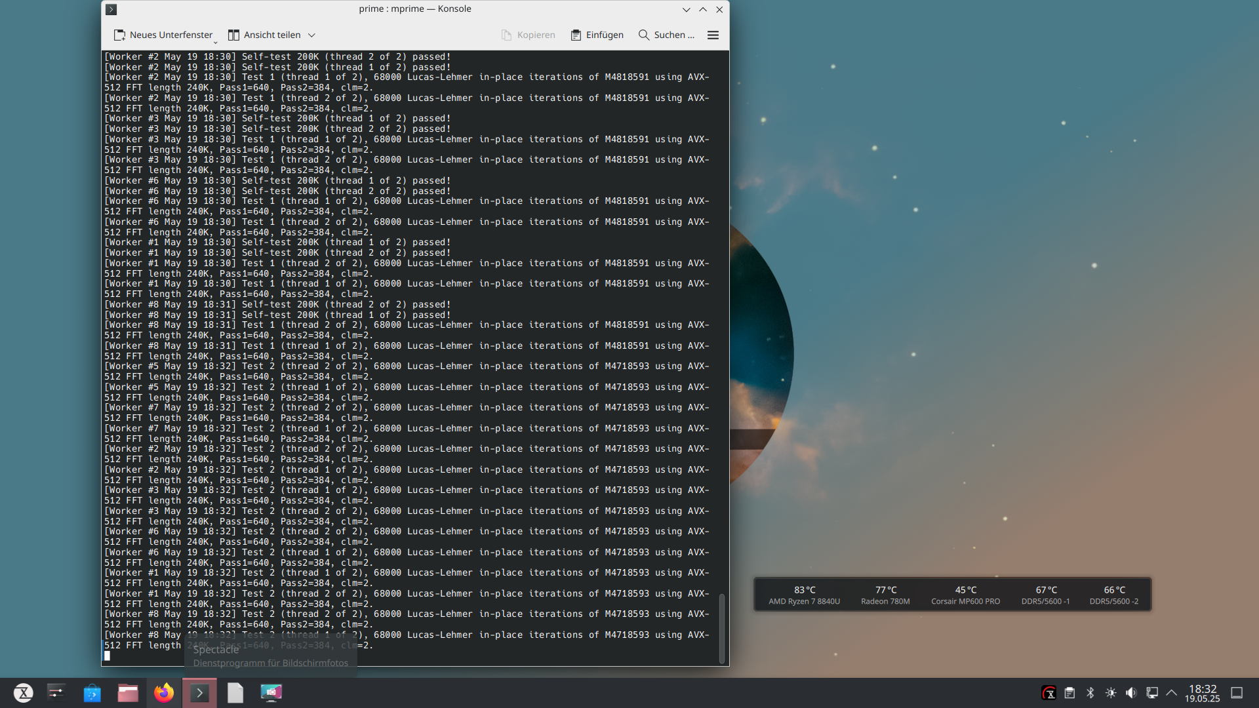
Task: Open the Konsole hamburger menu
Action: [713, 35]
